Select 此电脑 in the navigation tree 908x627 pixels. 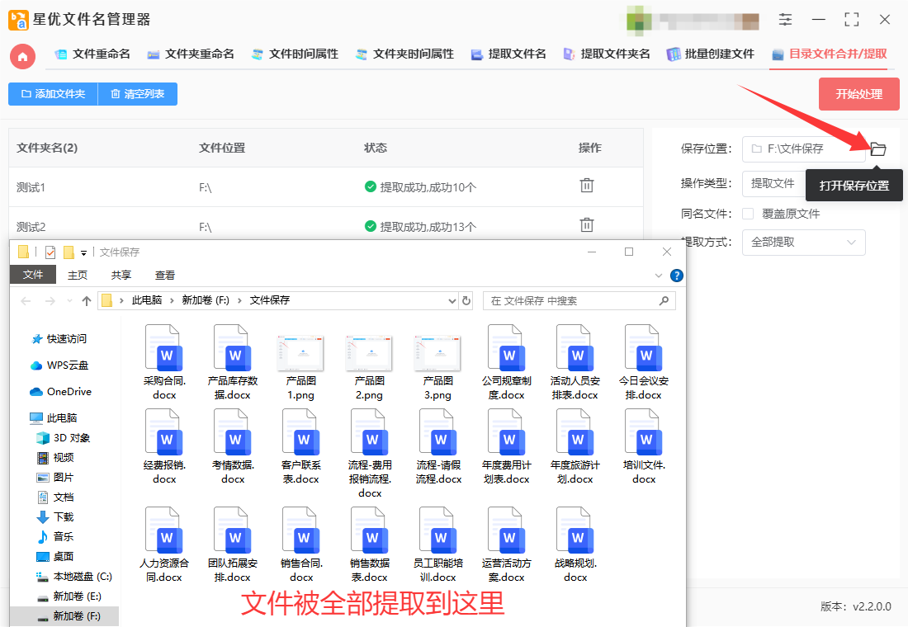[54, 418]
